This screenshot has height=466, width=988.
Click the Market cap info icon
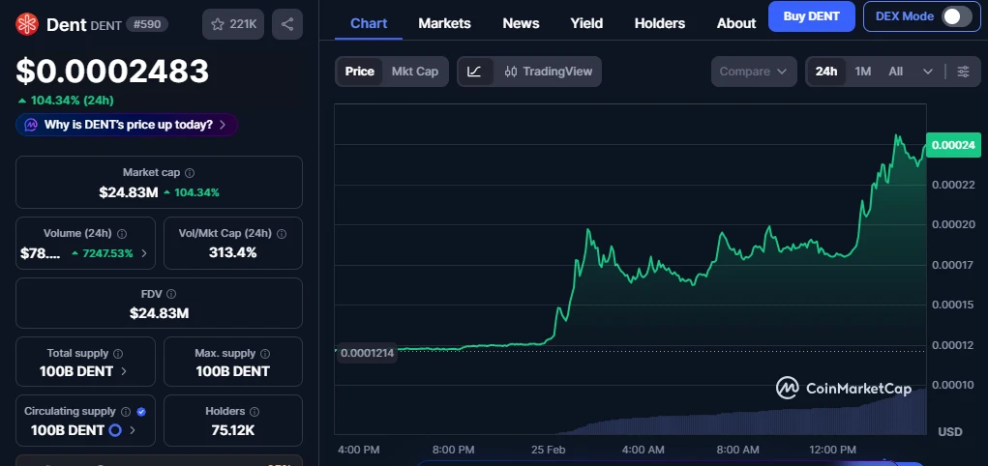(190, 172)
